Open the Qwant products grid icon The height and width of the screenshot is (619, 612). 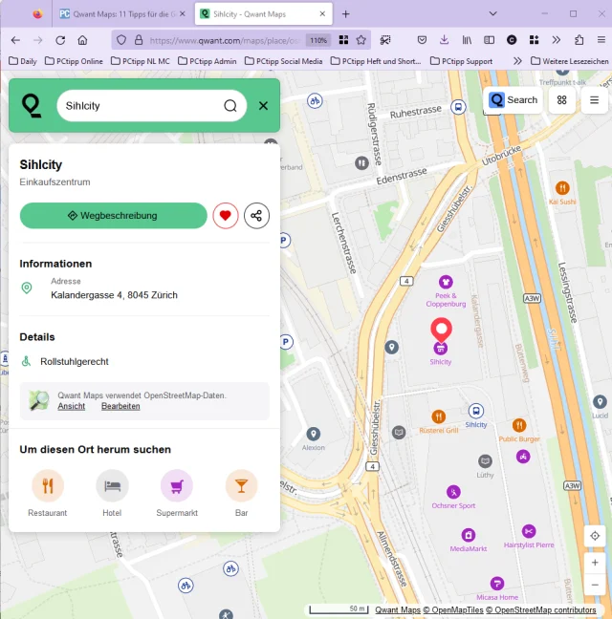pyautogui.click(x=562, y=100)
